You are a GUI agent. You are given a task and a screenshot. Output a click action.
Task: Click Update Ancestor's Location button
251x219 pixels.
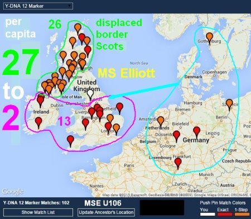coord(106,212)
